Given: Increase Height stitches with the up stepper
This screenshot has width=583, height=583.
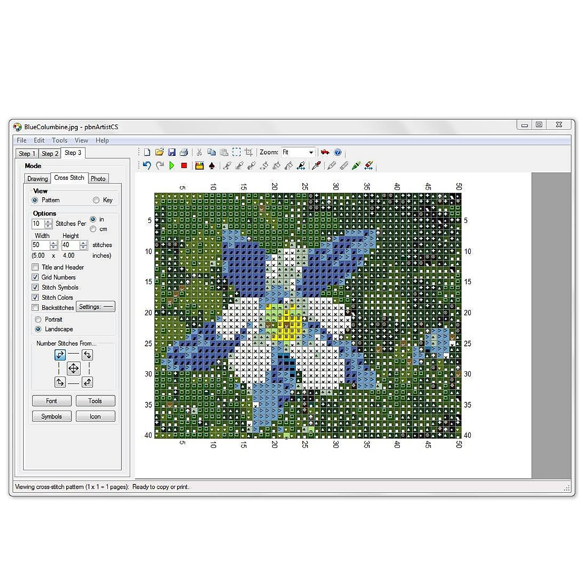Looking at the screenshot, I should pos(83,243).
